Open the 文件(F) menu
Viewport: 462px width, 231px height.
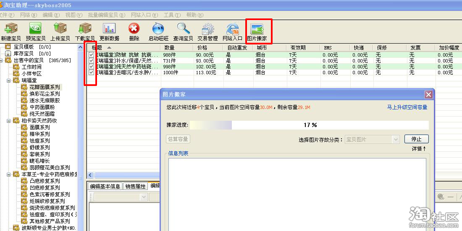pyautogui.click(x=6, y=15)
